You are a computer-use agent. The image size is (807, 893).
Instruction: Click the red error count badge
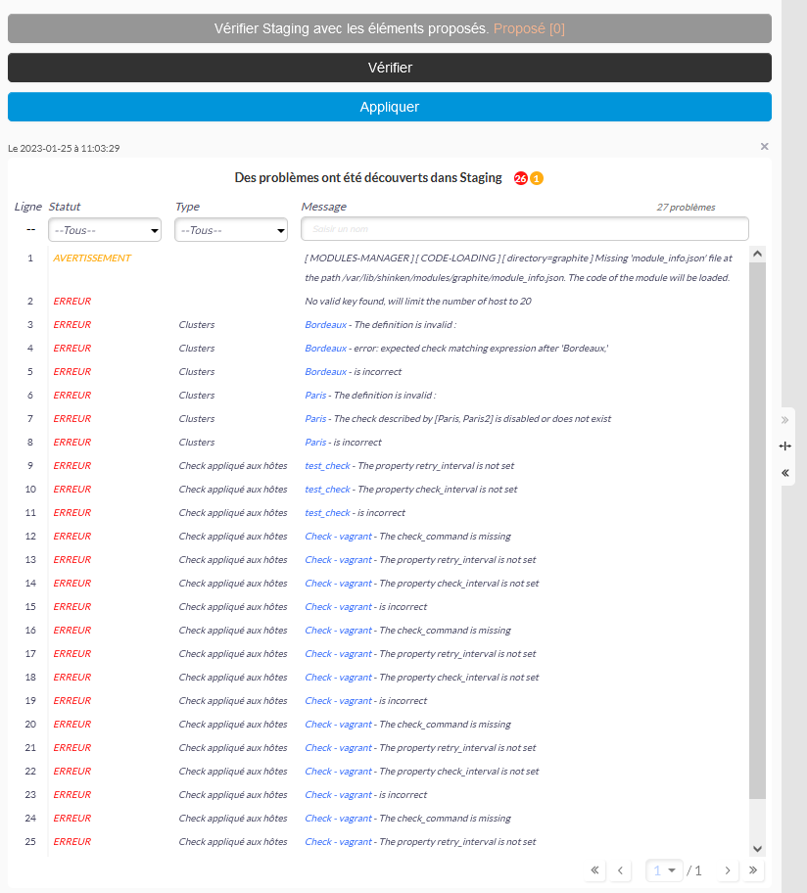[x=521, y=178]
